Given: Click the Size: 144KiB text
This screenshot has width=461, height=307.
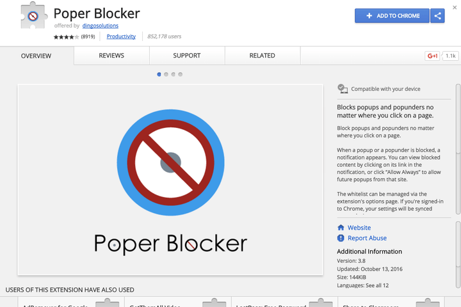Looking at the screenshot, I should pyautogui.click(x=352, y=277).
